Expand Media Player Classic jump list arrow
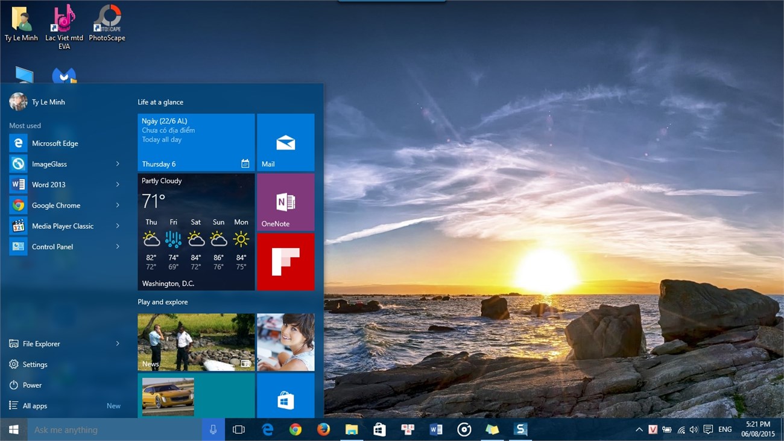784x441 pixels. pos(118,226)
